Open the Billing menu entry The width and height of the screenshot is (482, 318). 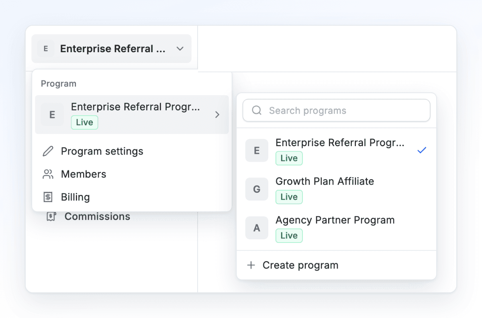(132, 197)
